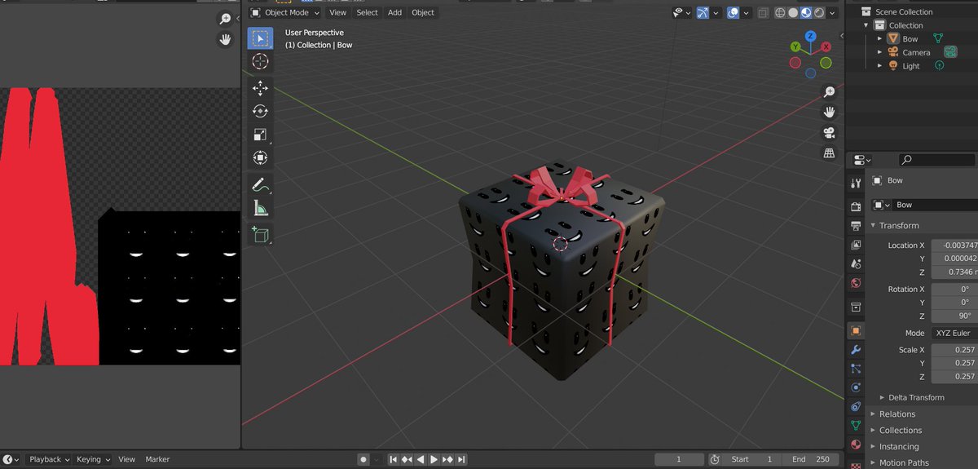Toggle use preview range clock icon
The image size is (978, 469).
click(714, 459)
